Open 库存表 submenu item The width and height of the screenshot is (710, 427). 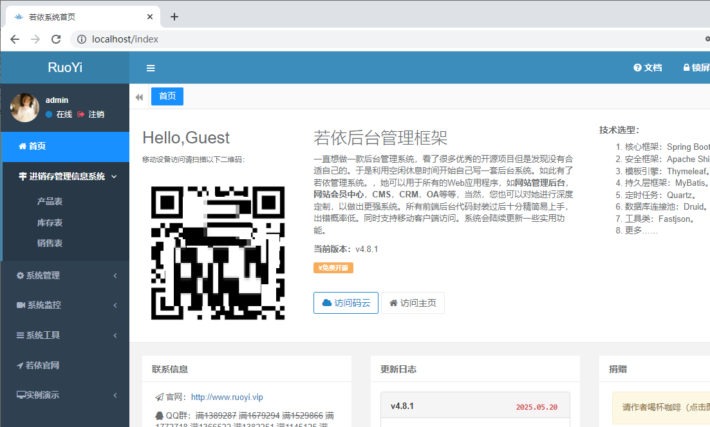pyautogui.click(x=50, y=223)
